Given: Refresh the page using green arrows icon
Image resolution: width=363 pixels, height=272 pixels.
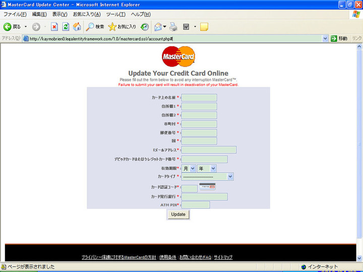Looking at the screenshot, I should 66,27.
